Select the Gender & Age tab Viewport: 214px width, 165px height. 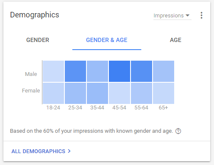[x=107, y=40]
